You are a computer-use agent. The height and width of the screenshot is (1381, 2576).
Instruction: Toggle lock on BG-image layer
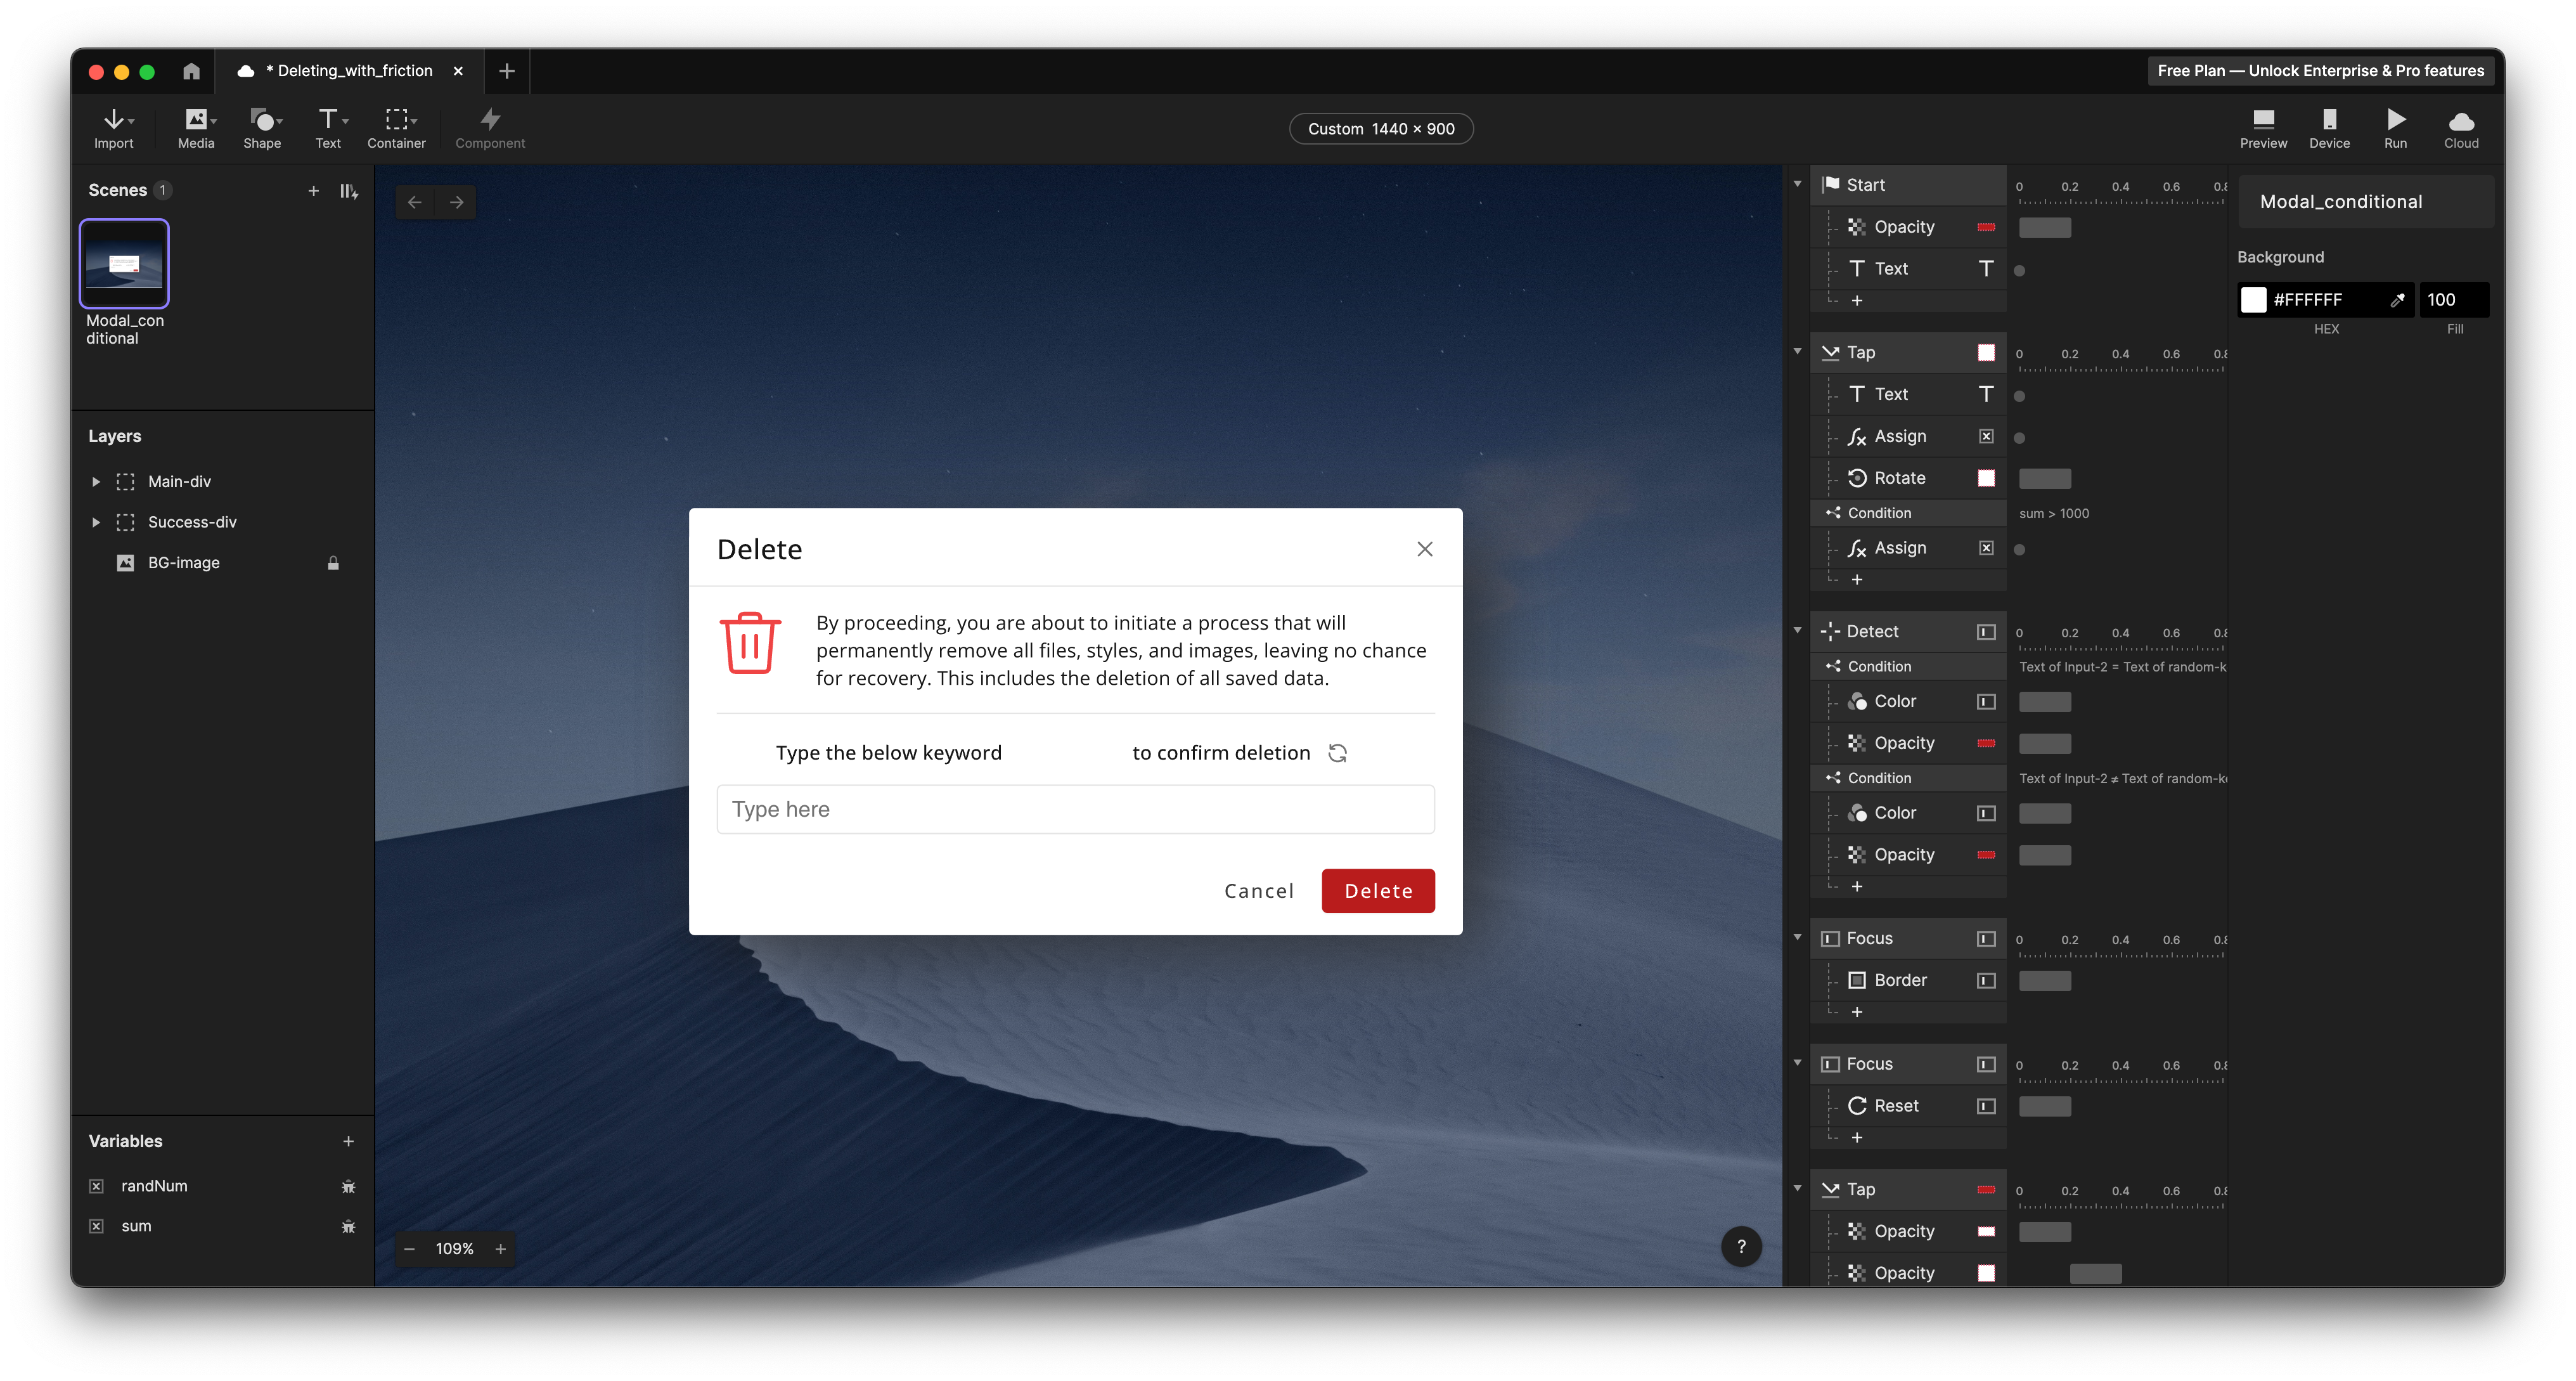333,563
